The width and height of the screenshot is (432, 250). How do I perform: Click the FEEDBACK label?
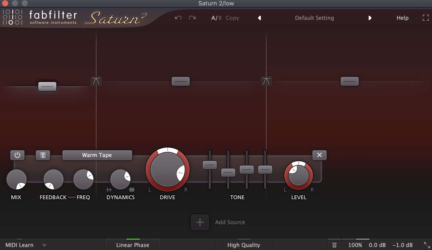pyautogui.click(x=53, y=197)
